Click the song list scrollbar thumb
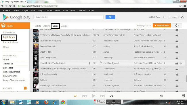 tap(186, 79)
